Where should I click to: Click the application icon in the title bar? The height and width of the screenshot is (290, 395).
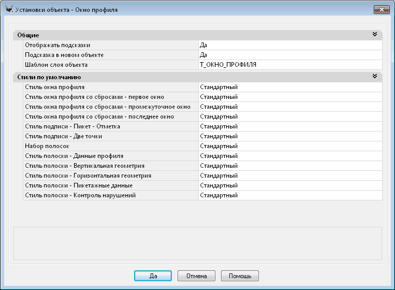(x=8, y=10)
